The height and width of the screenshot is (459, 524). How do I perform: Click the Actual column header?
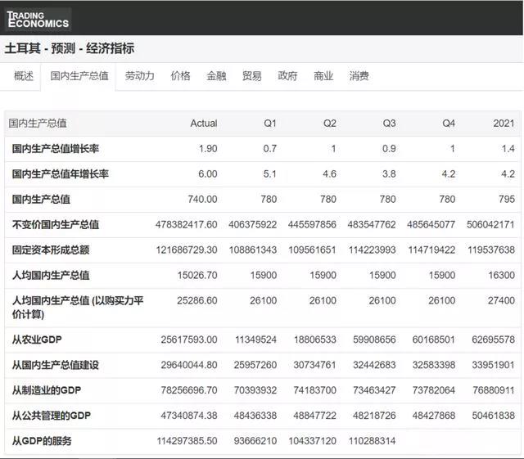(x=204, y=124)
